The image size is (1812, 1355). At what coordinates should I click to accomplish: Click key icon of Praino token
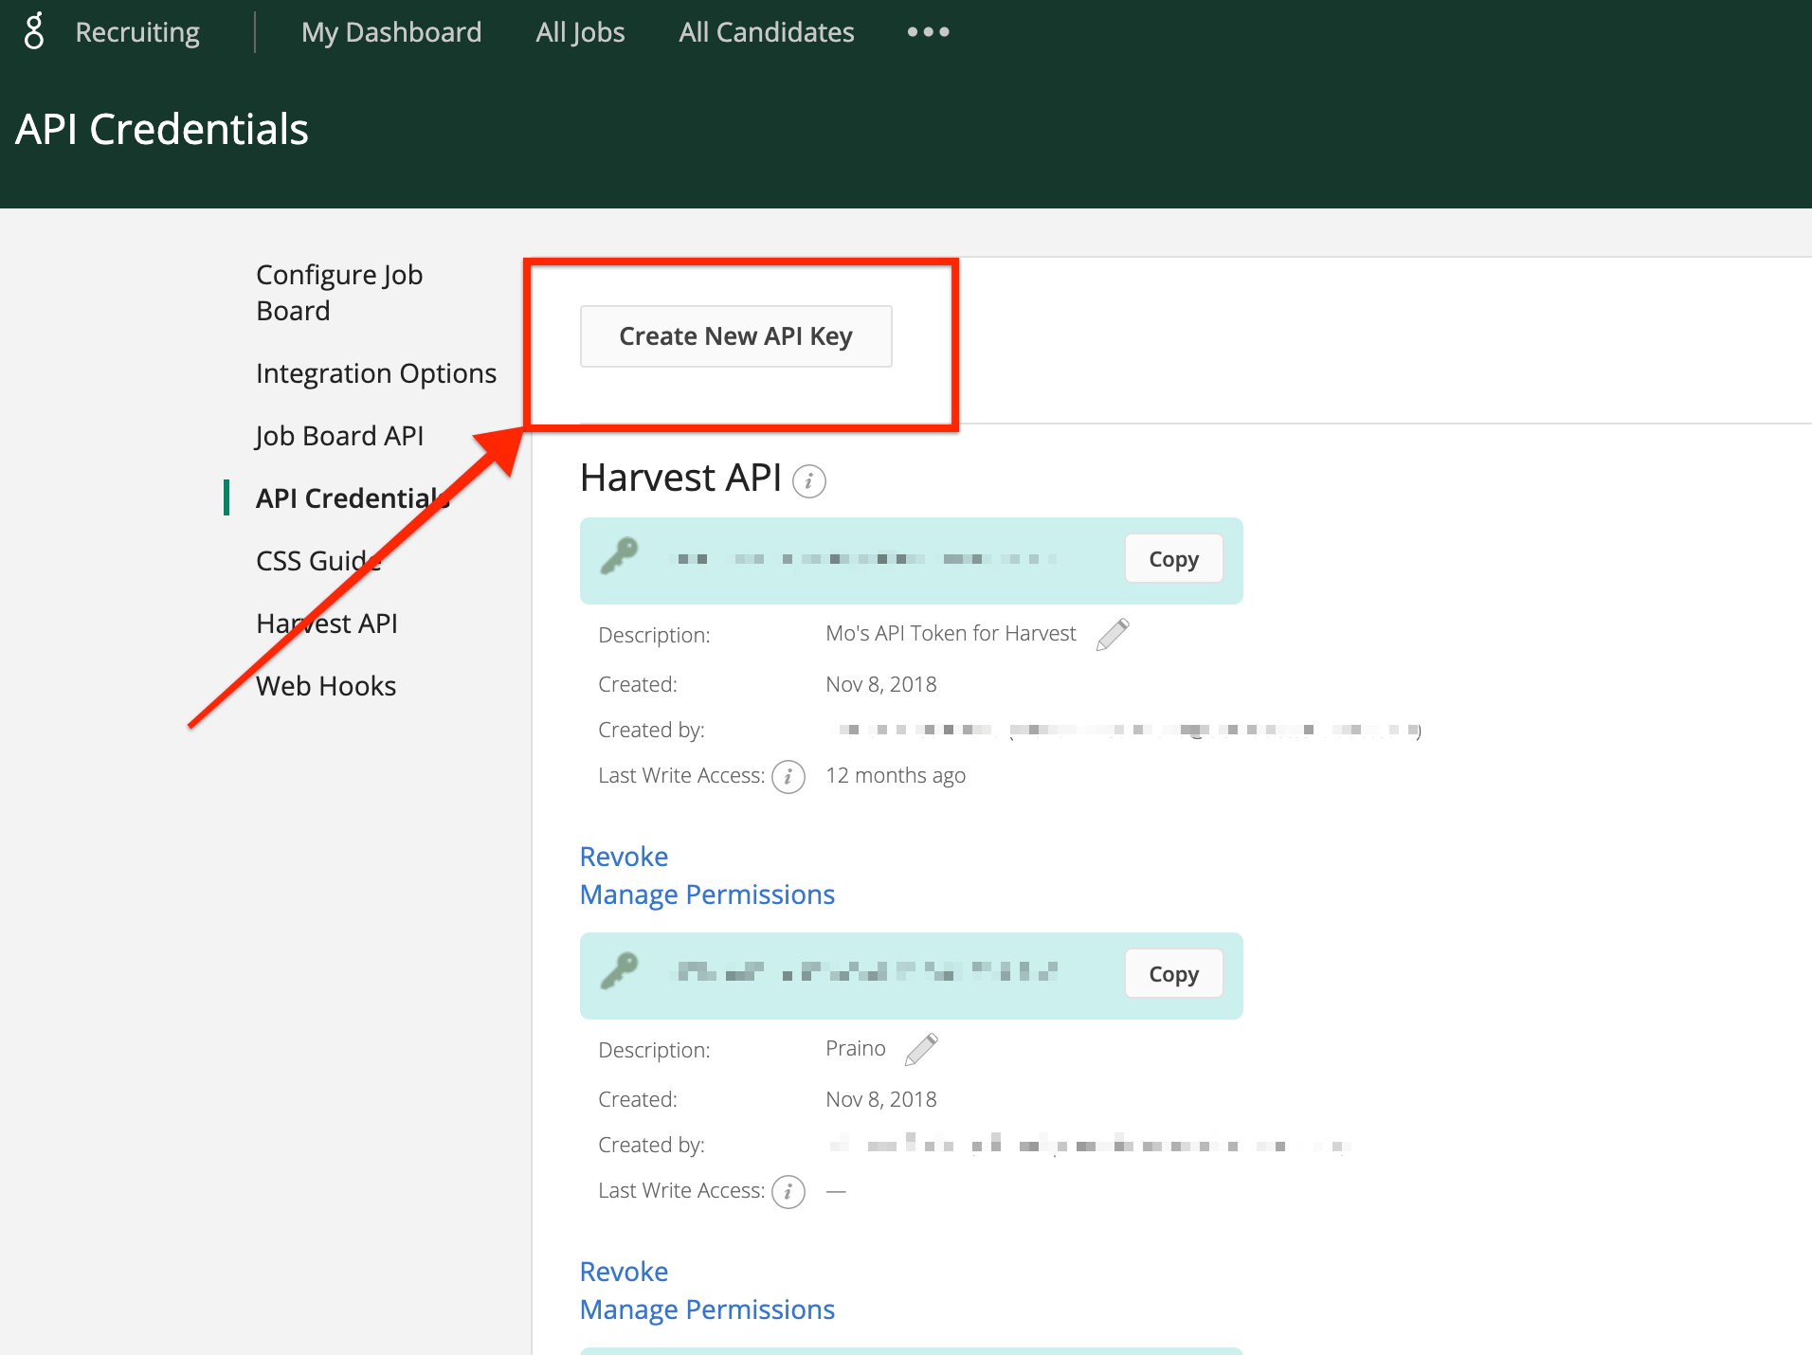[620, 971]
